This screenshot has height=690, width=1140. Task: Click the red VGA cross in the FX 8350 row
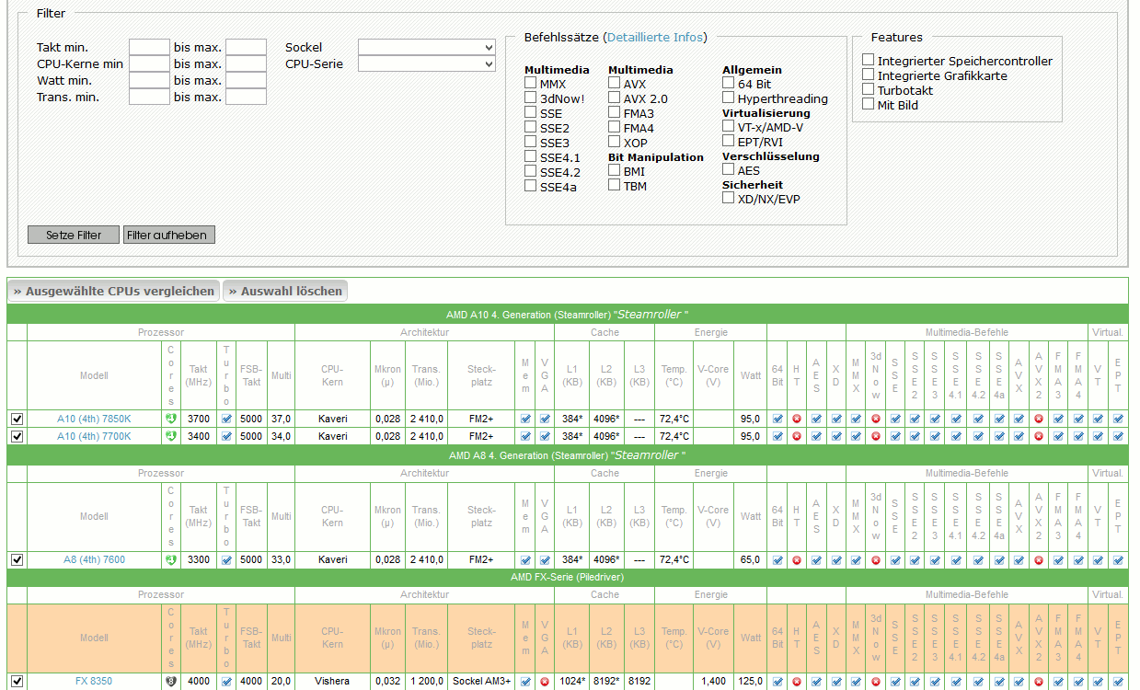click(545, 682)
